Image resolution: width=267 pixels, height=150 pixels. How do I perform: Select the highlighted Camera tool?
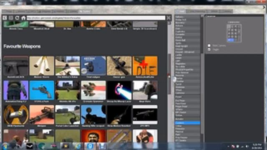point(187,123)
